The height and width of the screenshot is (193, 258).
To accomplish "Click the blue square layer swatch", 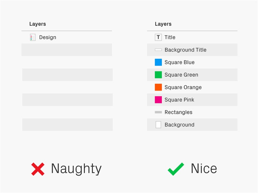I will [x=158, y=62].
